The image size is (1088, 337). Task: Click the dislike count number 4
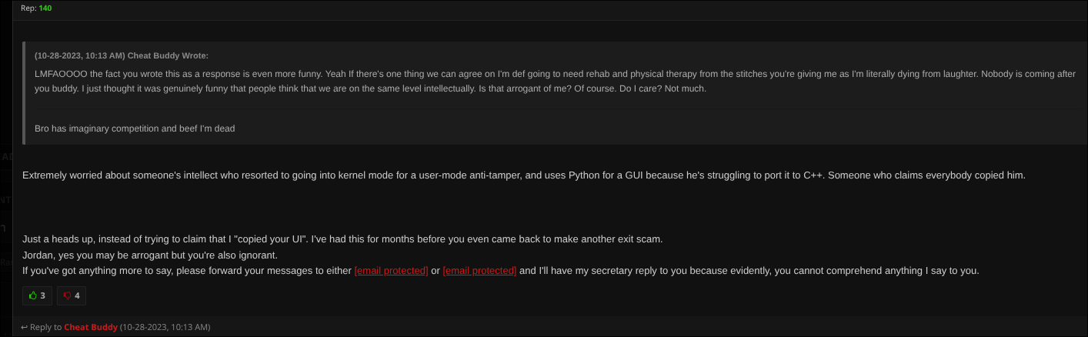[x=77, y=295]
